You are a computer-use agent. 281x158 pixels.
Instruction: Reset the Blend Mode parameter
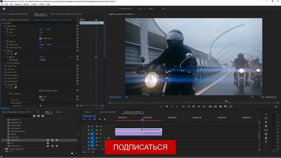coord(77,60)
